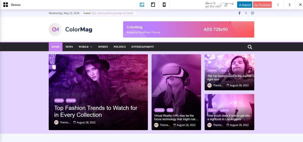Open 'The top headphones in the market' article
This screenshot has height=142, width=303.
pyautogui.click(x=229, y=78)
